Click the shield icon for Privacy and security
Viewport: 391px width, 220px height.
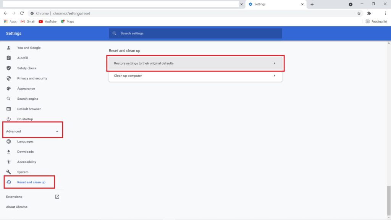8,78
